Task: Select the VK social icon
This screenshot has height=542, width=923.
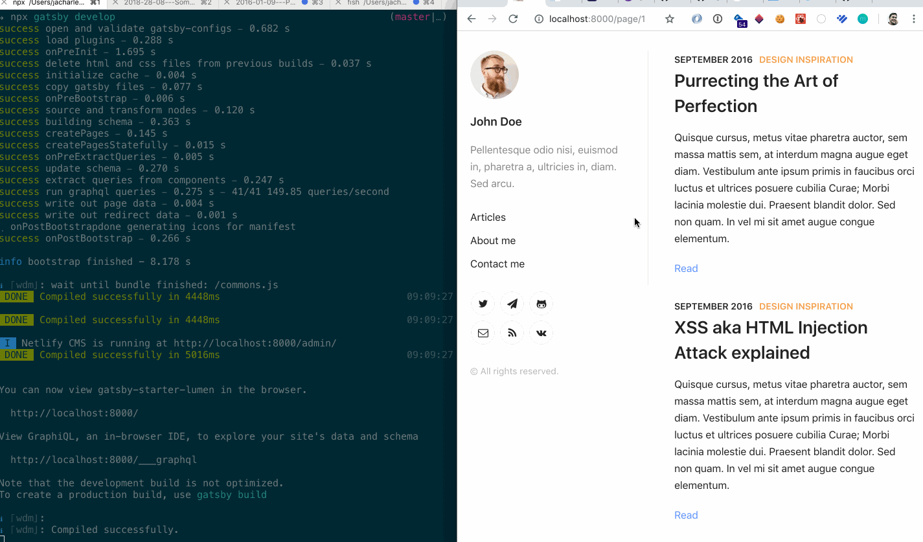Action: pos(541,332)
